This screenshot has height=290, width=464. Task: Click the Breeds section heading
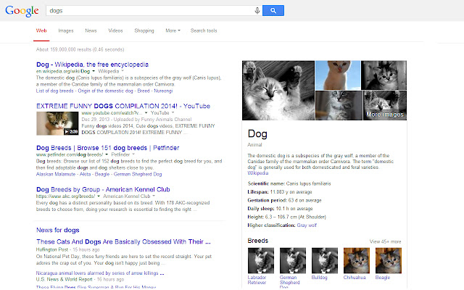point(258,241)
